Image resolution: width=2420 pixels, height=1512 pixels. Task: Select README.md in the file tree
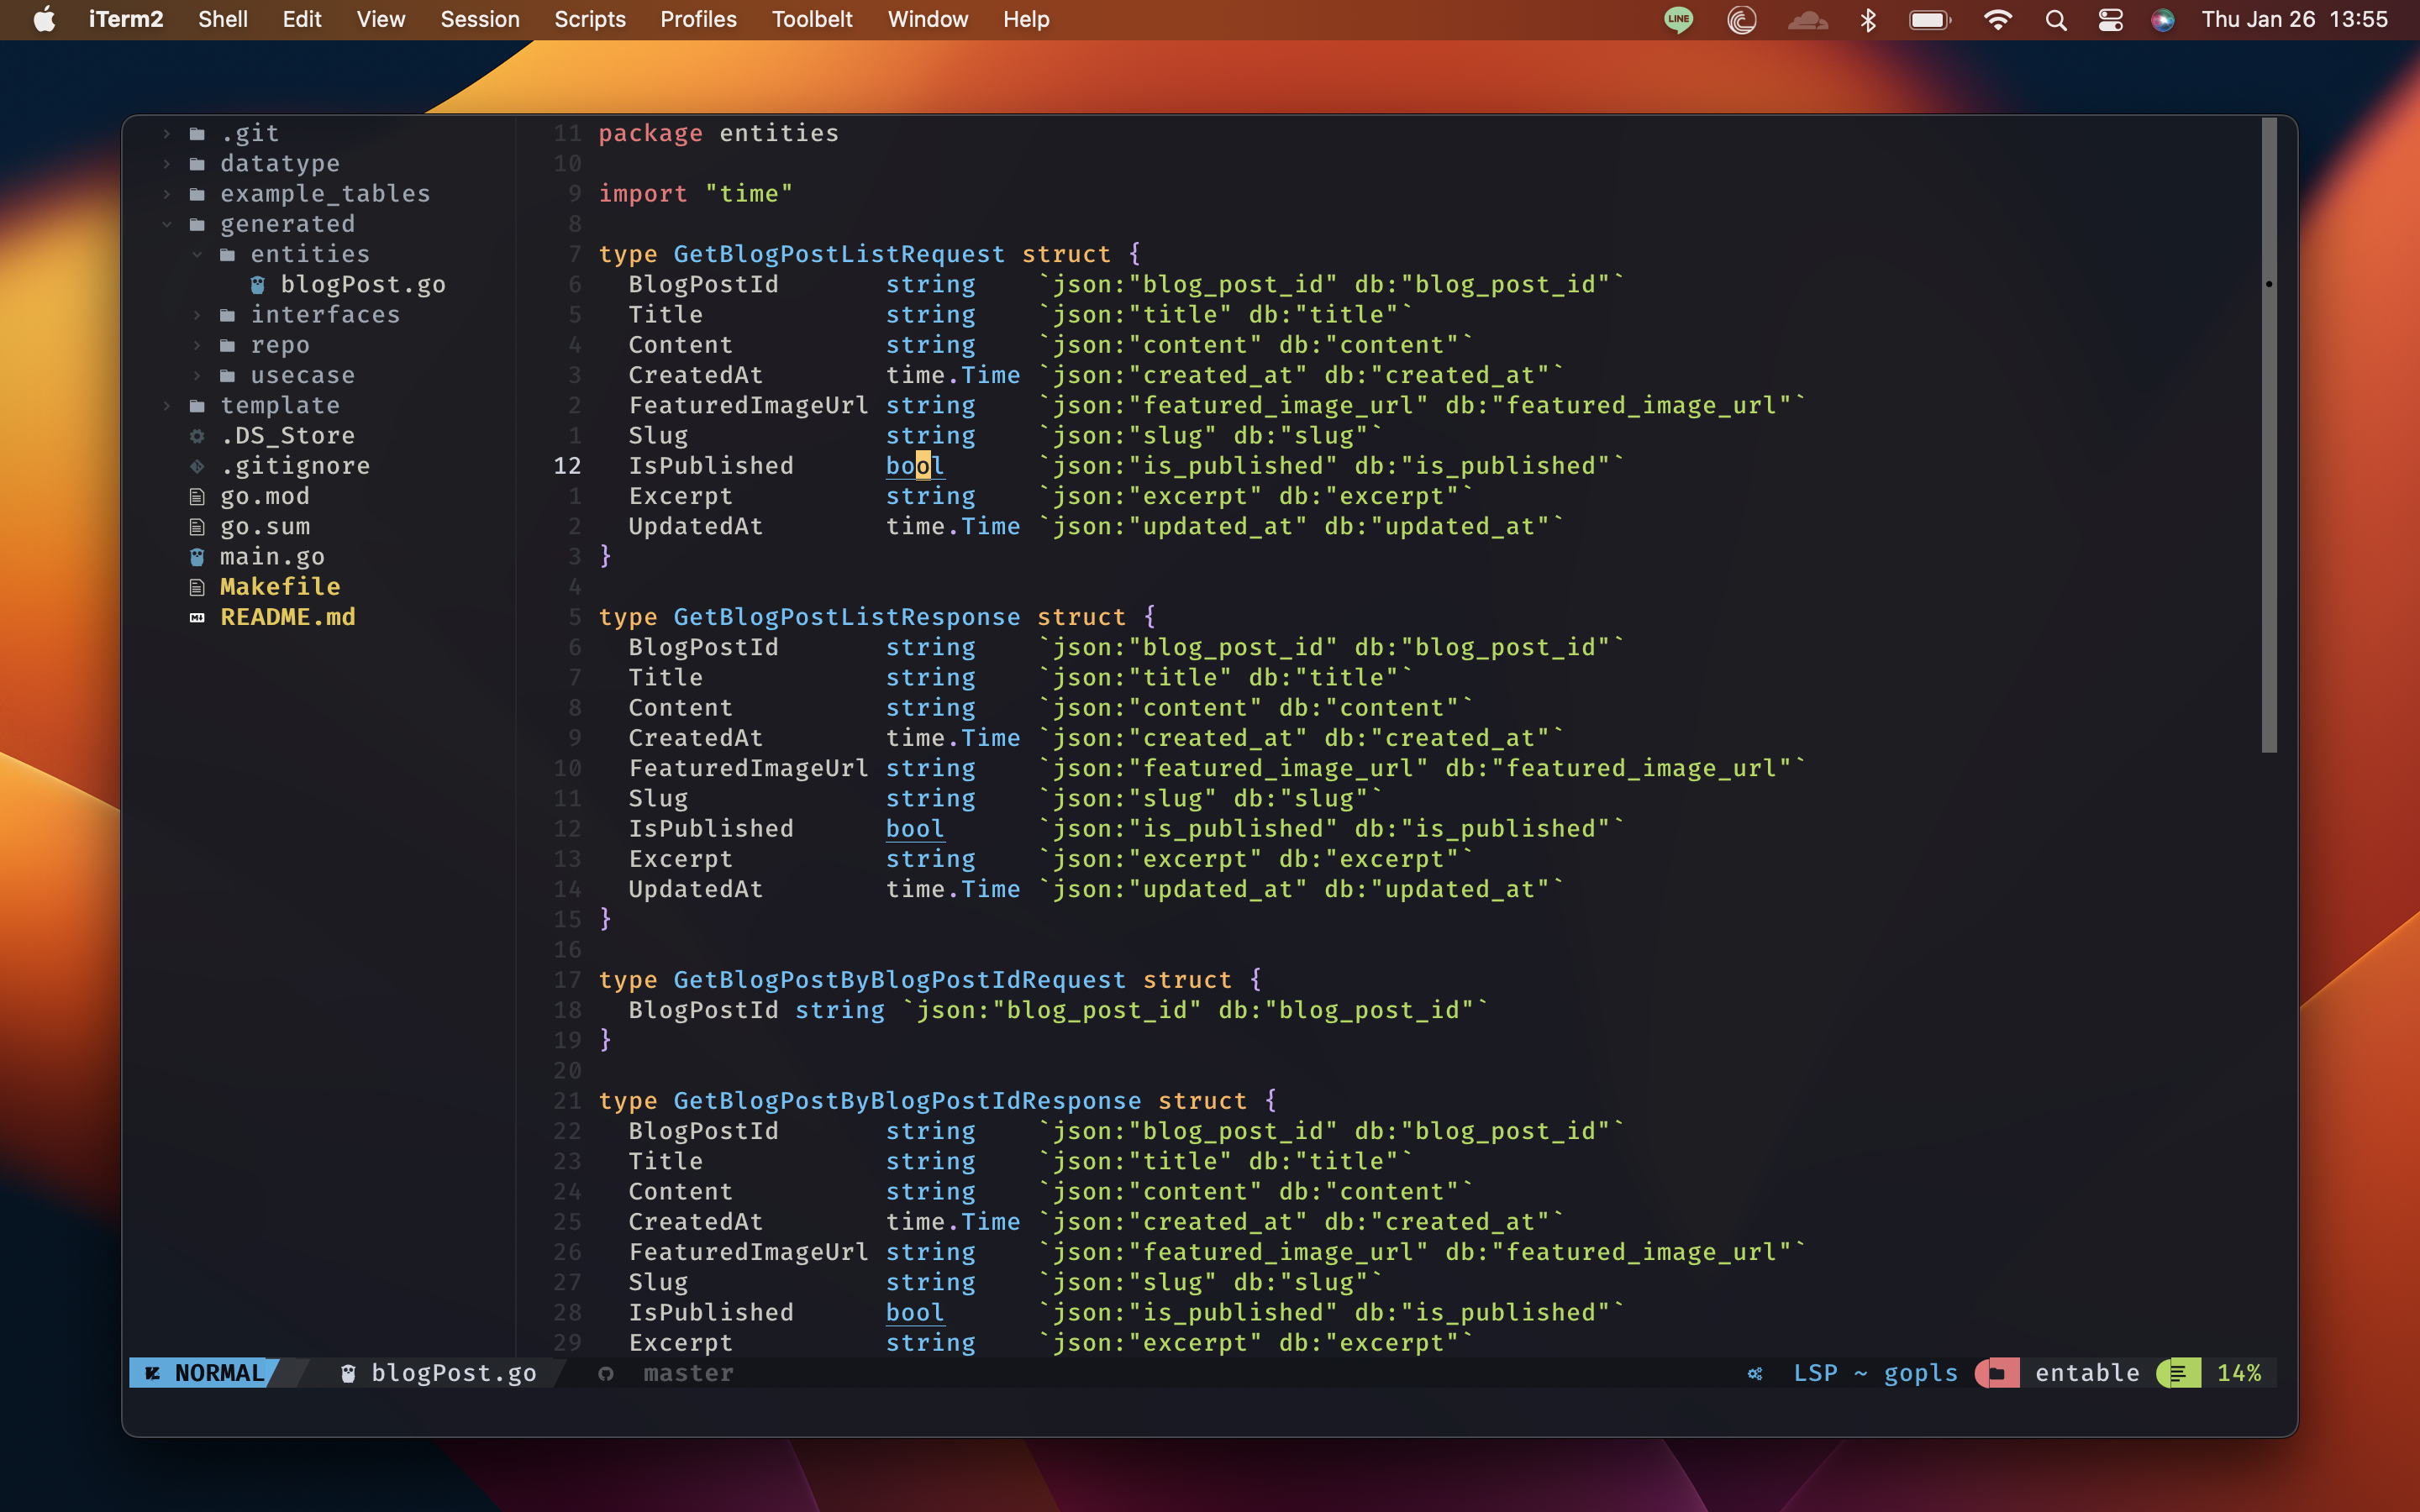[x=287, y=617]
